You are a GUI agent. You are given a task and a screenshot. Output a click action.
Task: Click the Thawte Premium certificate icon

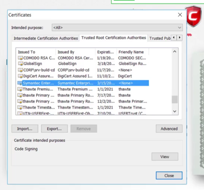tap(20, 89)
